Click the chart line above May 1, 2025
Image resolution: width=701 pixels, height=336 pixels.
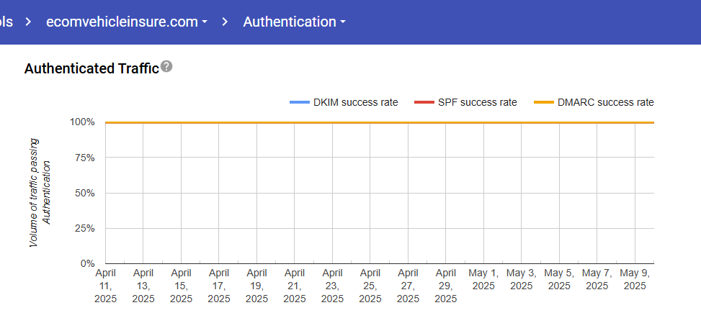point(483,122)
